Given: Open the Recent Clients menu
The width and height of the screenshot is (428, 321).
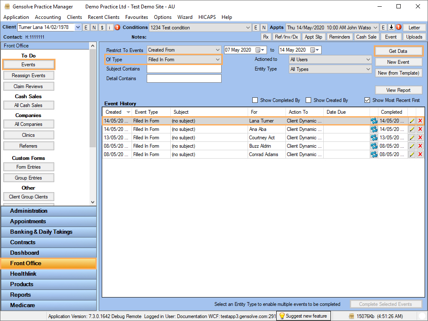Looking at the screenshot, I should pyautogui.click(x=103, y=17).
